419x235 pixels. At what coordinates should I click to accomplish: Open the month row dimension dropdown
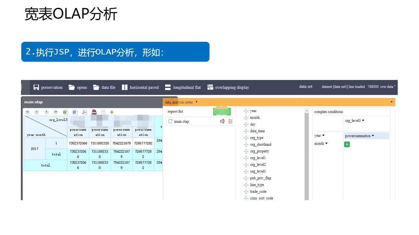tap(326, 144)
